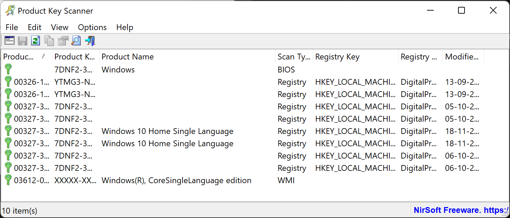The image size is (510, 218).
Task: Open the Find magnifier tool
Action: (76, 41)
